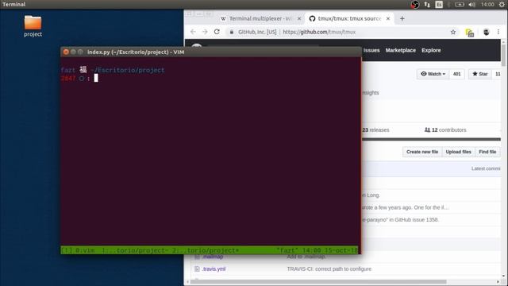This screenshot has height=286, width=508.
Task: Close the Terminal multiplexer Wikipedia tab
Action: click(x=299, y=18)
